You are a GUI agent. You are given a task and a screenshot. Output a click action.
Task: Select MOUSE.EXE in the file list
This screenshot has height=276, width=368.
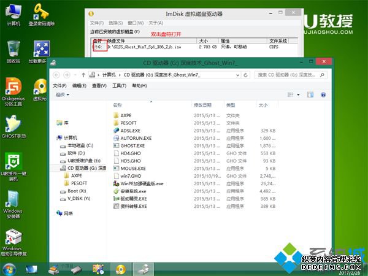[129, 168]
